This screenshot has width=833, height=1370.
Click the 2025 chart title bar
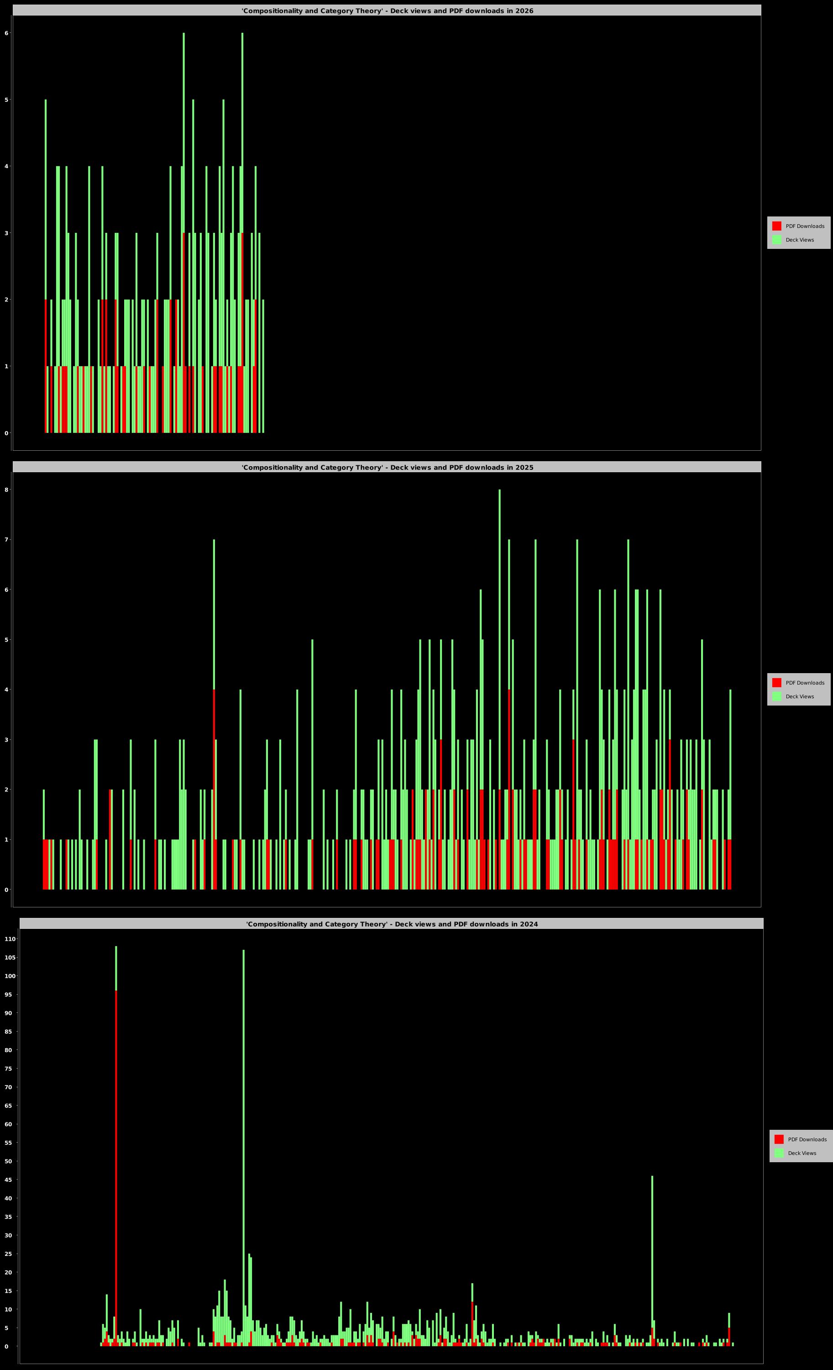click(387, 467)
